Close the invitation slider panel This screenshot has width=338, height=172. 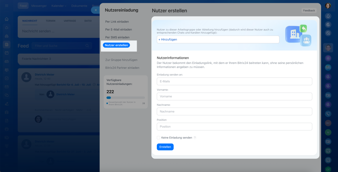click(96, 10)
